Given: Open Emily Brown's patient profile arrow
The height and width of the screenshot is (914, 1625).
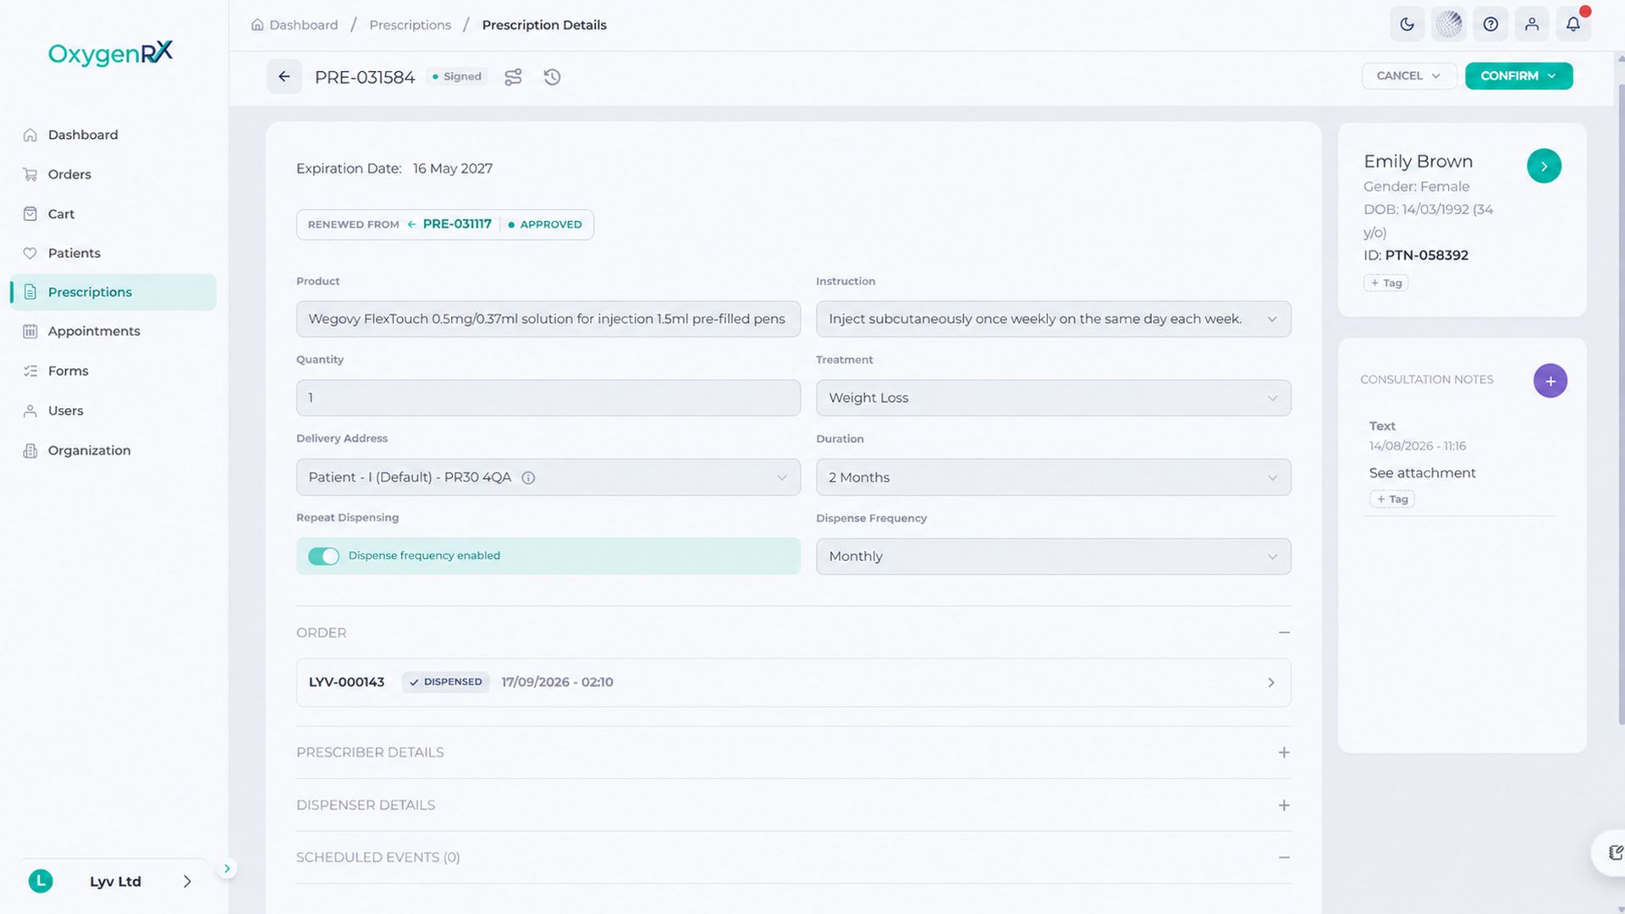Looking at the screenshot, I should 1544,166.
